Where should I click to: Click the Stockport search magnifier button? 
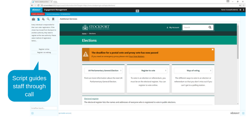click(210, 27)
